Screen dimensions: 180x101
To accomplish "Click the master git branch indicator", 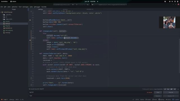I will point(148,100).
